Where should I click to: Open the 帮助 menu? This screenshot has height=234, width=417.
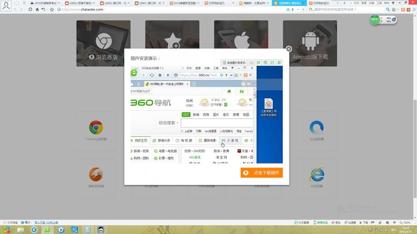387,3
